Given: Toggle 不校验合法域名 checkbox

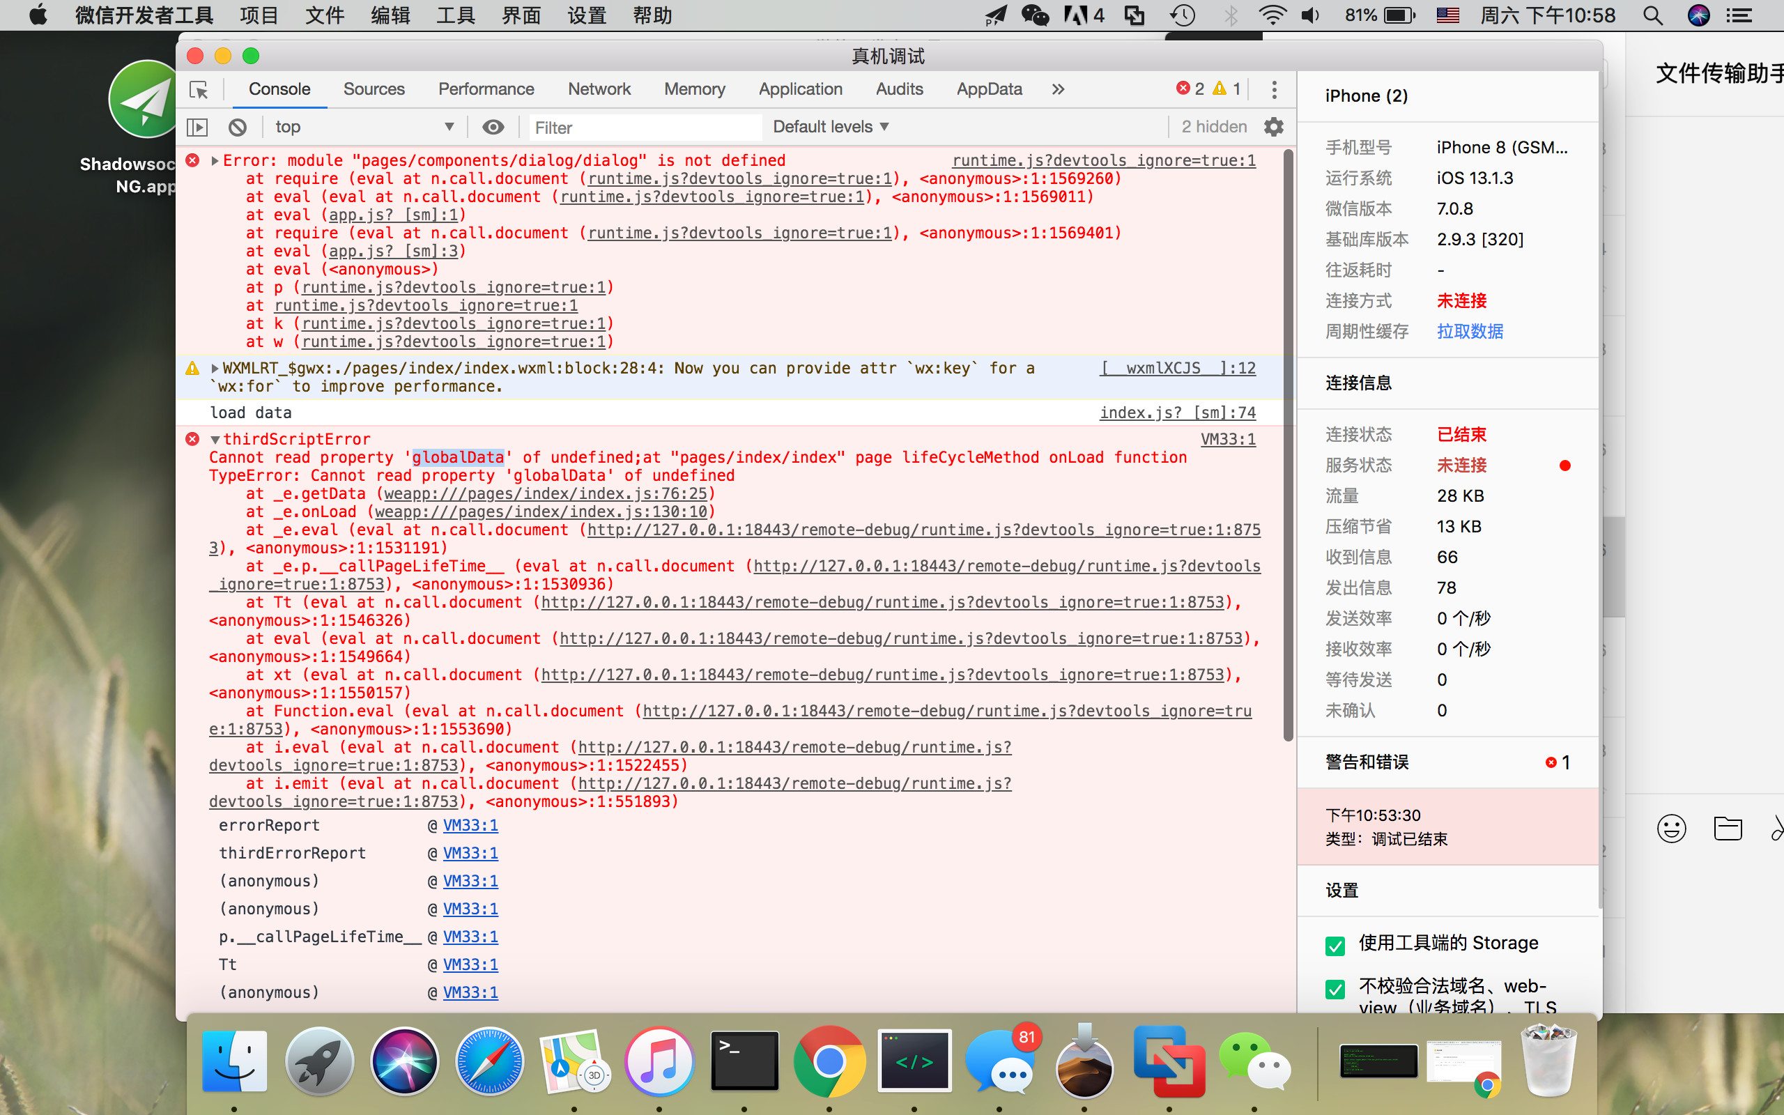Looking at the screenshot, I should click(1335, 989).
